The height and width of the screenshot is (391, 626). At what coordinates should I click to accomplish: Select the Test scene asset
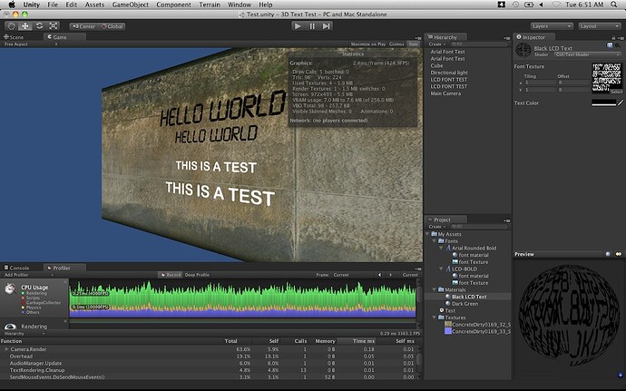pos(446,310)
